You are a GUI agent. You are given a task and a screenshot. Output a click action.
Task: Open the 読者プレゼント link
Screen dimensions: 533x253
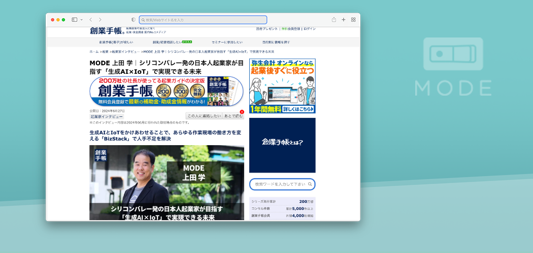267,29
